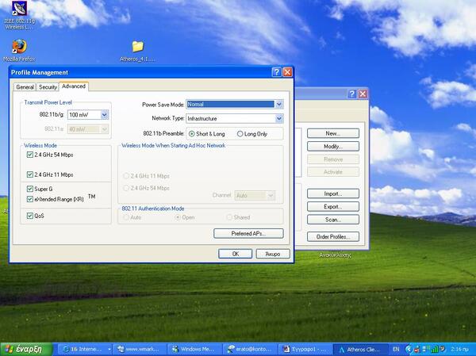Switch to the Security tab

(48, 87)
